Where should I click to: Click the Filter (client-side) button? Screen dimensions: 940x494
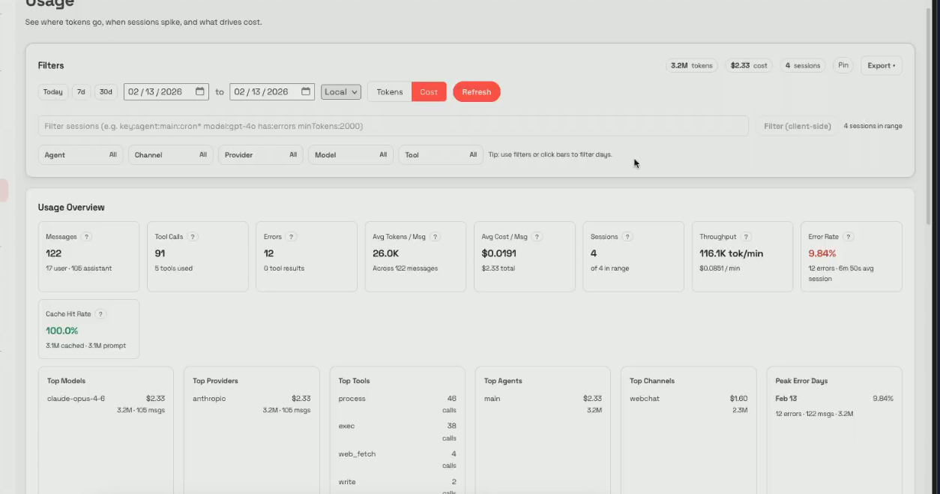797,126
